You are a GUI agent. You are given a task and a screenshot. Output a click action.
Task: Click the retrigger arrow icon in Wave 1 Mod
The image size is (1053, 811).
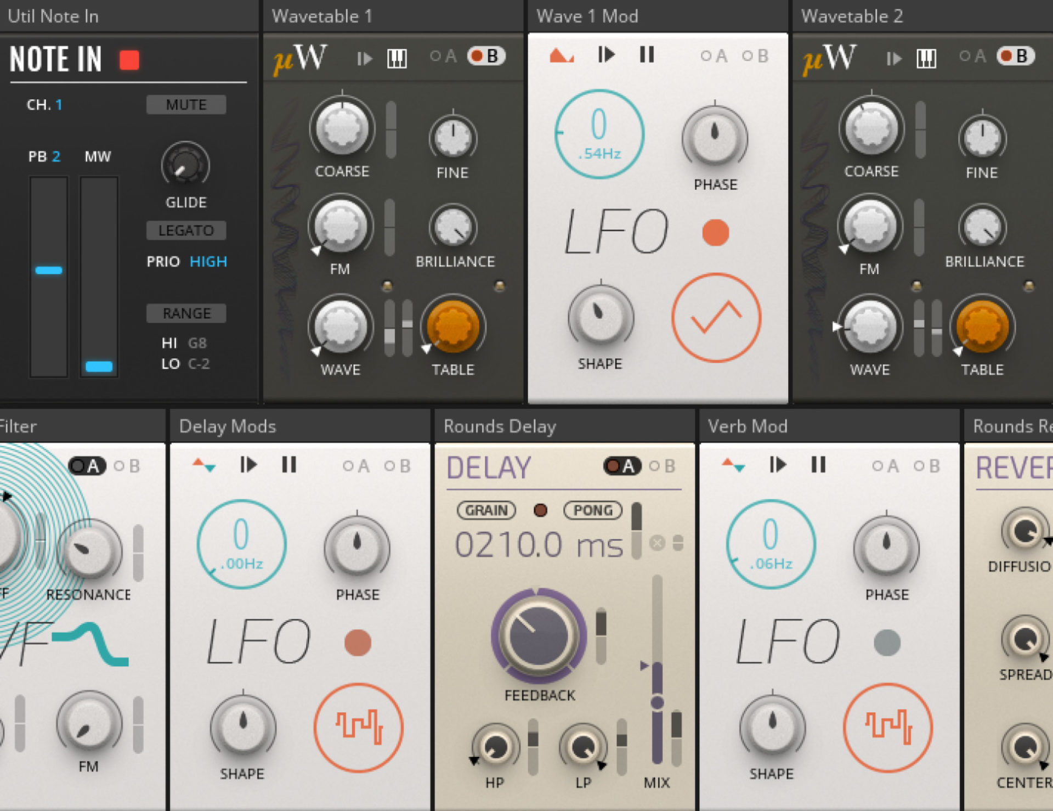point(606,54)
